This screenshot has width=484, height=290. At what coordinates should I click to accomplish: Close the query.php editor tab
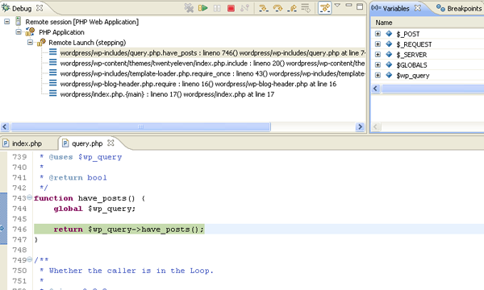[x=111, y=143]
